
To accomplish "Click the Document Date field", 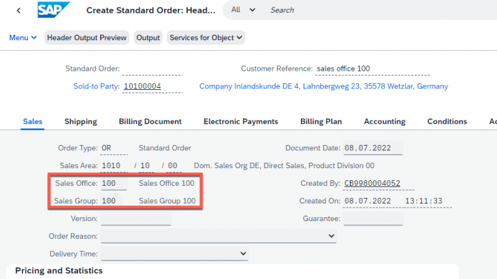I will (372, 148).
